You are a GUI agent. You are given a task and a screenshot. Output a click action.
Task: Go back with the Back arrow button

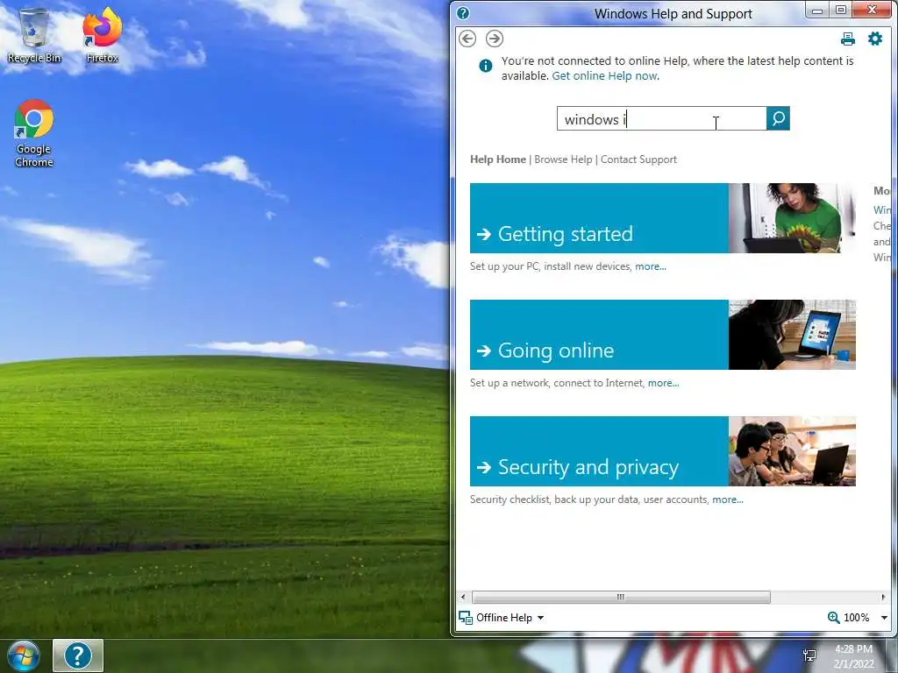click(467, 39)
